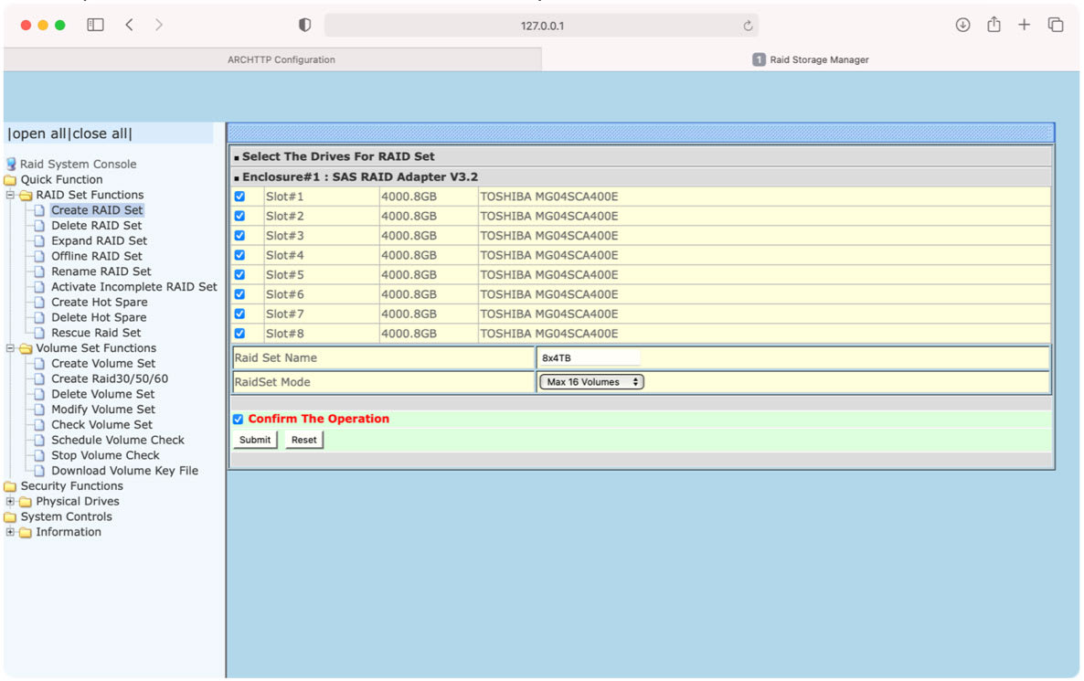Viewport: 1084px width, 681px height.
Task: Disable the Confirm The Operation checkbox
Action: pyautogui.click(x=238, y=419)
